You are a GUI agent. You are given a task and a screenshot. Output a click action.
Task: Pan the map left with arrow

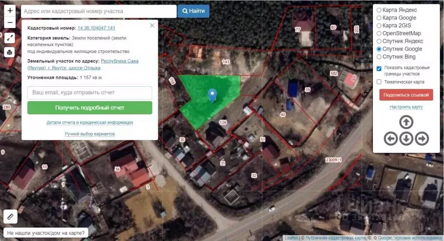(x=391, y=139)
